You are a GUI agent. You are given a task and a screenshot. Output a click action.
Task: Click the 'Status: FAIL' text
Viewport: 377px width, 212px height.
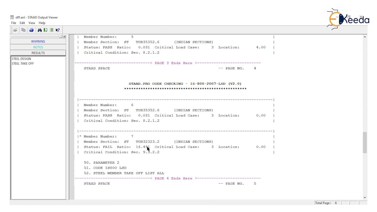coord(98,147)
